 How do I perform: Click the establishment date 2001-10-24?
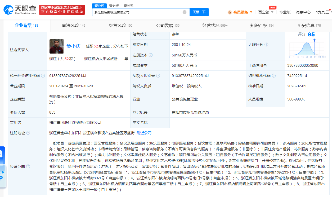(181, 45)
